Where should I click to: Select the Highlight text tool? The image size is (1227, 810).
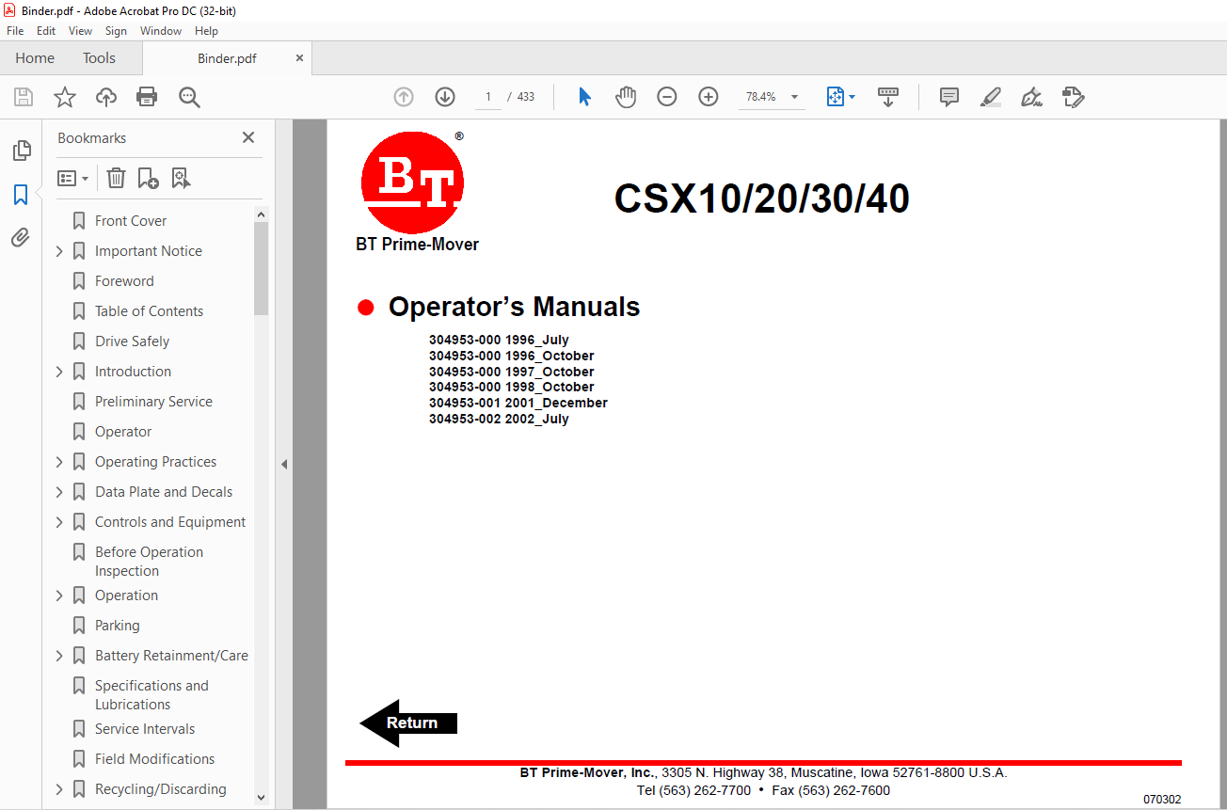(x=990, y=97)
